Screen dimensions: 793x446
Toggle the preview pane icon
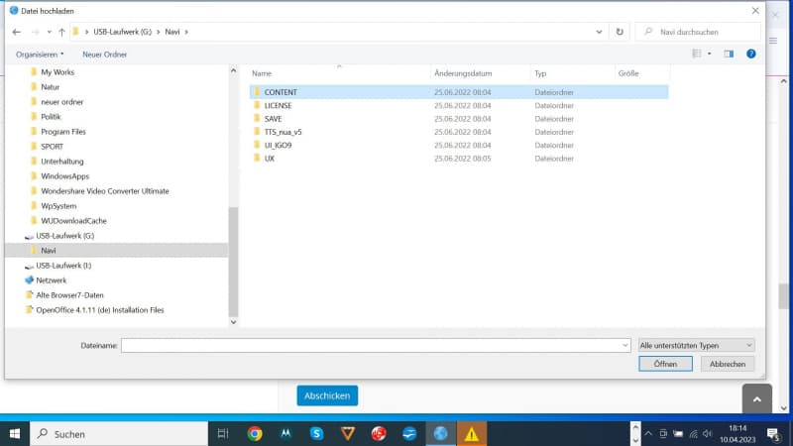pos(729,54)
